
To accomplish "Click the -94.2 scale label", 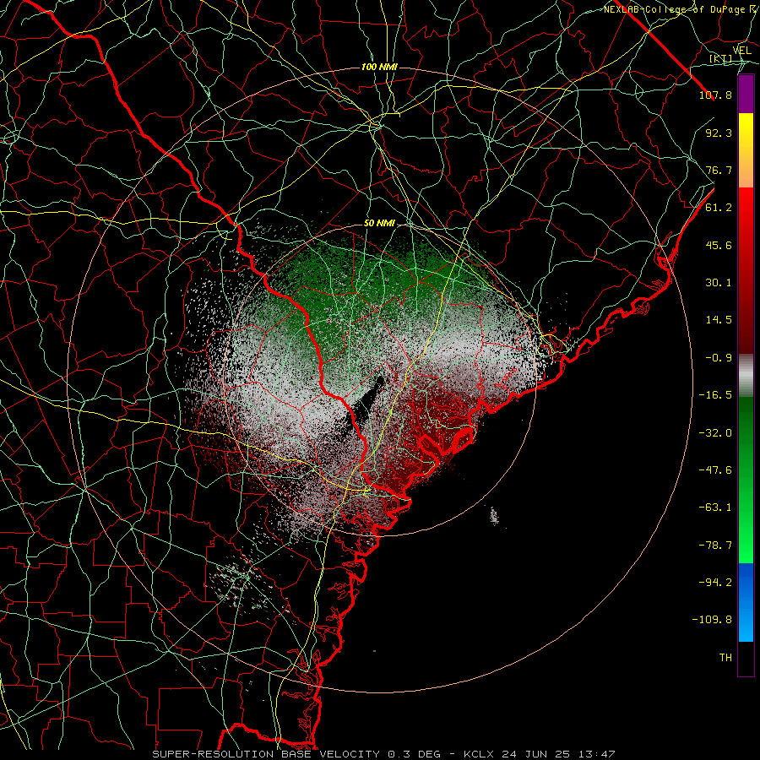I will pos(715,583).
